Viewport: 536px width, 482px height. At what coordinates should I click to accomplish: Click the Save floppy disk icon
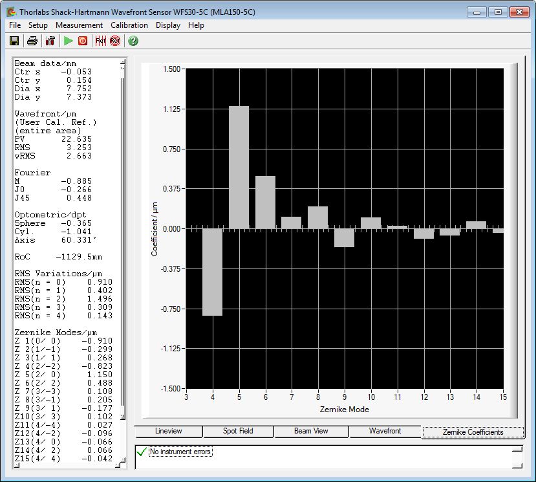coord(14,41)
